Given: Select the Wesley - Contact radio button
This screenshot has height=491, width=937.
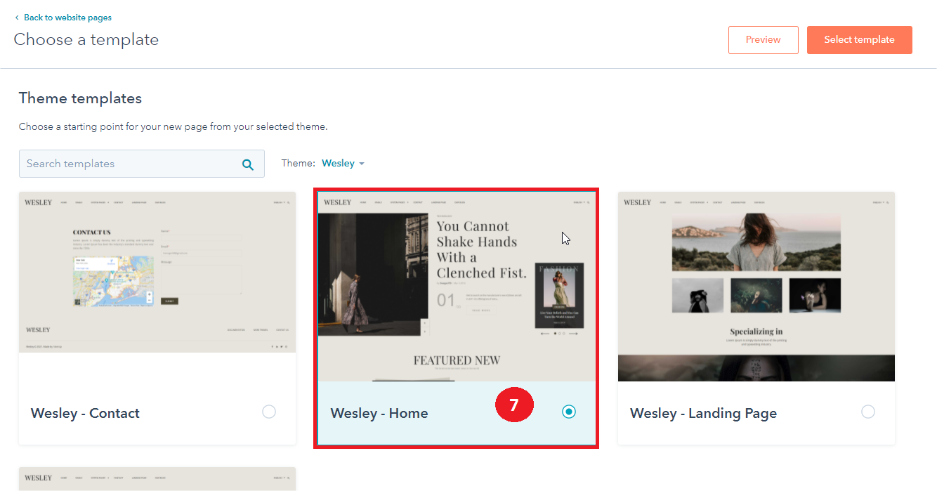Looking at the screenshot, I should click(269, 412).
